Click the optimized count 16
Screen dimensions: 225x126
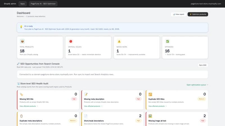(167, 51)
